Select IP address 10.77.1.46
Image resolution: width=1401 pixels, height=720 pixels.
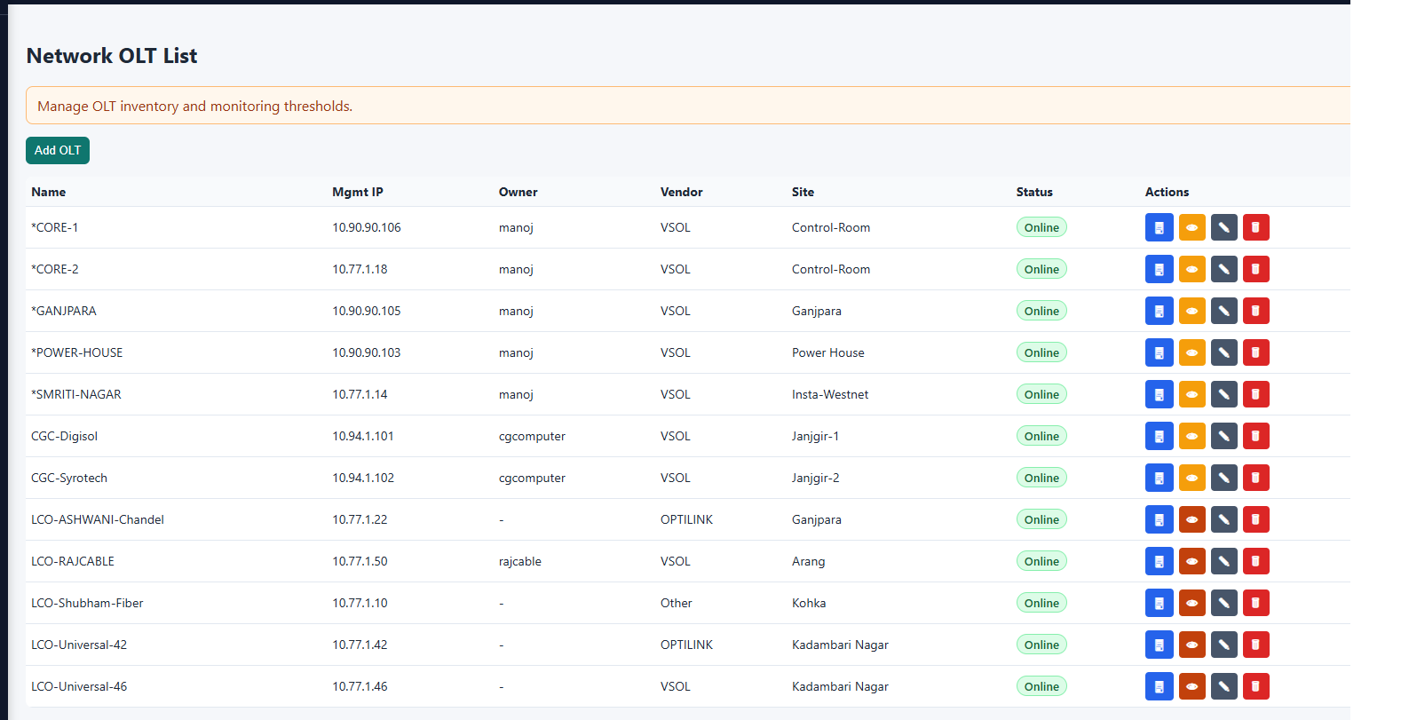click(x=360, y=686)
